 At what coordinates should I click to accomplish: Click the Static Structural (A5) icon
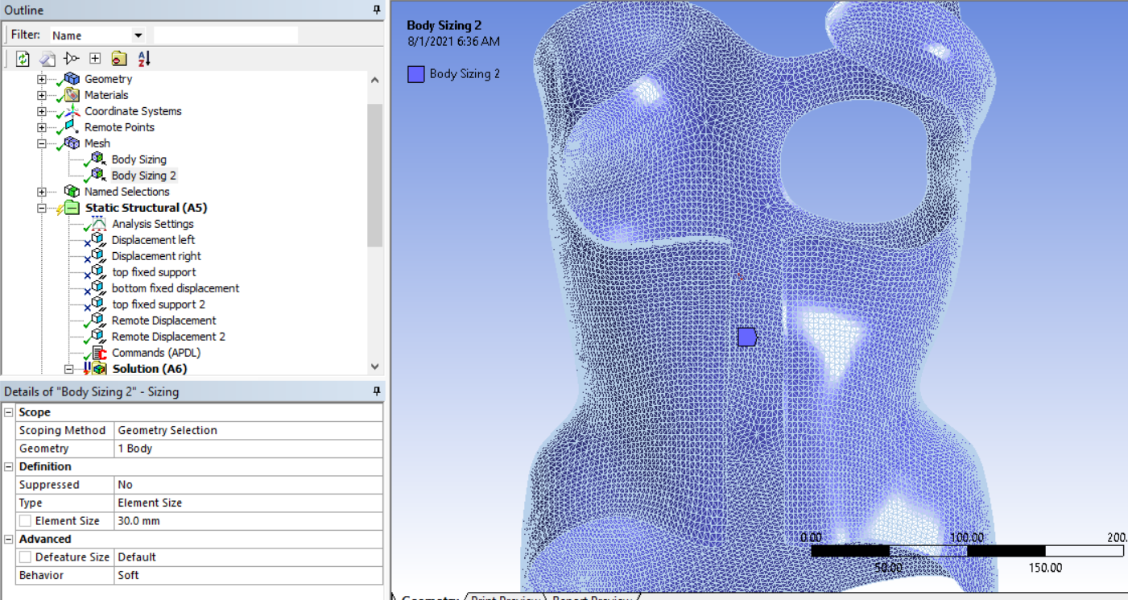(x=72, y=208)
